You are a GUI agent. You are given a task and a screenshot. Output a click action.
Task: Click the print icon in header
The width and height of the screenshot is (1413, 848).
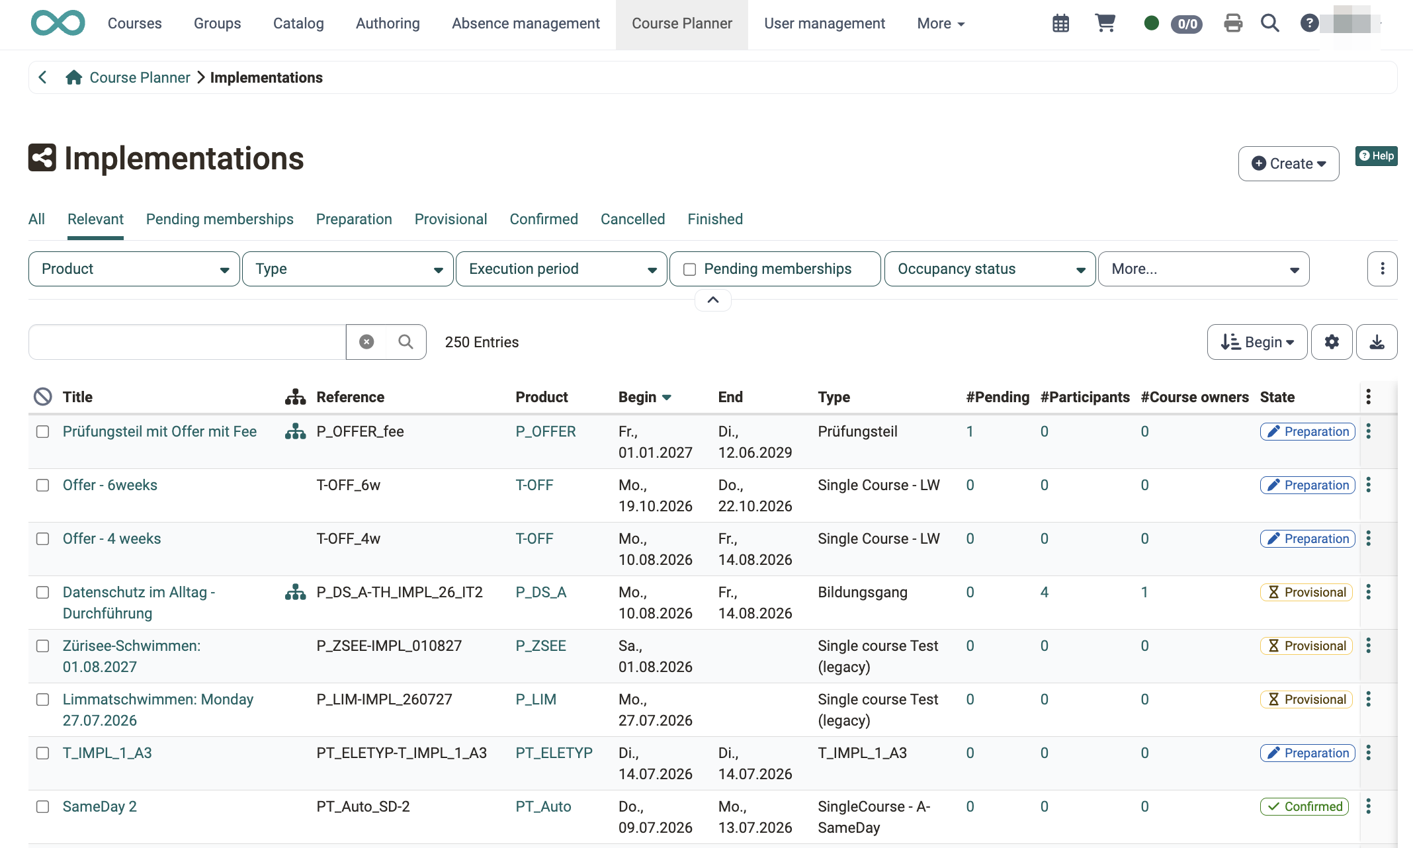point(1233,24)
